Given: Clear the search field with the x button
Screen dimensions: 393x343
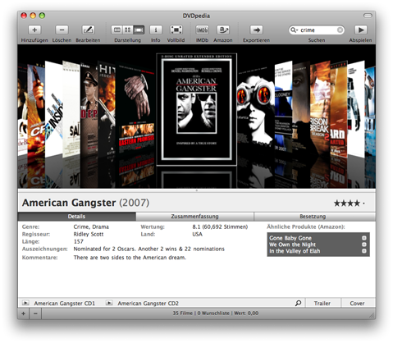Looking at the screenshot, I should (340, 30).
